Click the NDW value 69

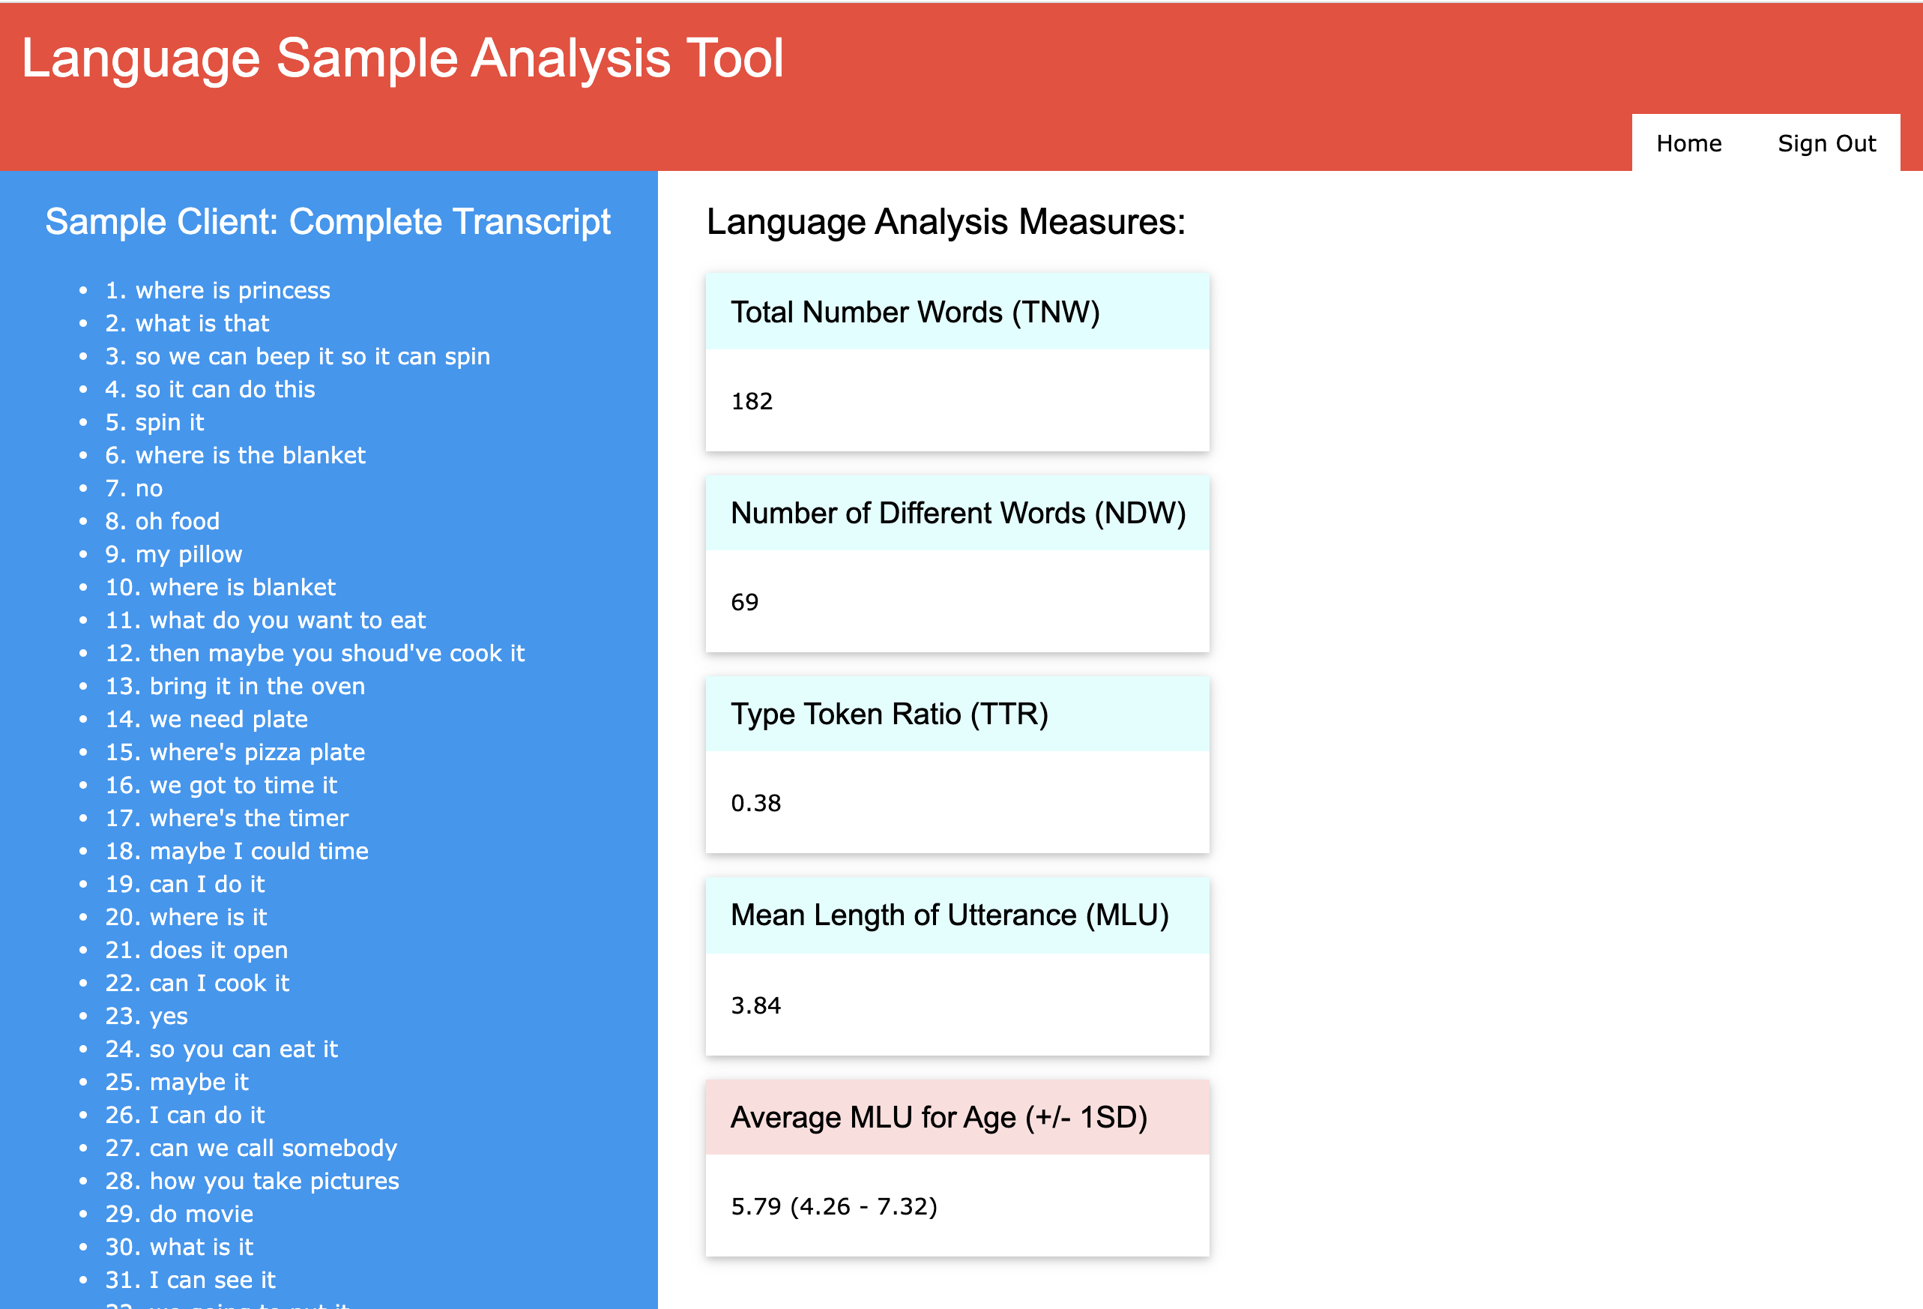tap(744, 602)
